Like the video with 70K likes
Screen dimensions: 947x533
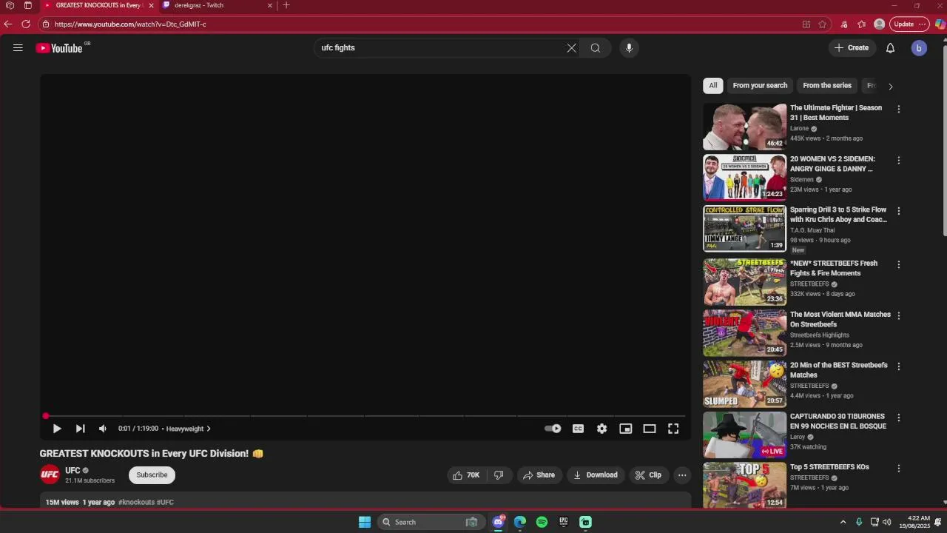pos(466,475)
